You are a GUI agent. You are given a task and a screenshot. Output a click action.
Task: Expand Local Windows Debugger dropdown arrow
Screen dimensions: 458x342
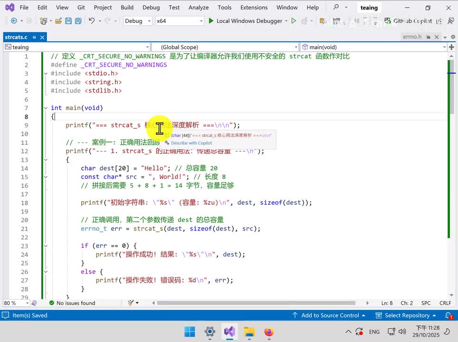286,21
